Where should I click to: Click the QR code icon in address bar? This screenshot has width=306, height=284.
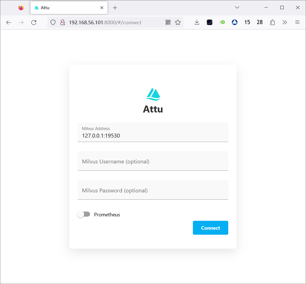tap(168, 23)
